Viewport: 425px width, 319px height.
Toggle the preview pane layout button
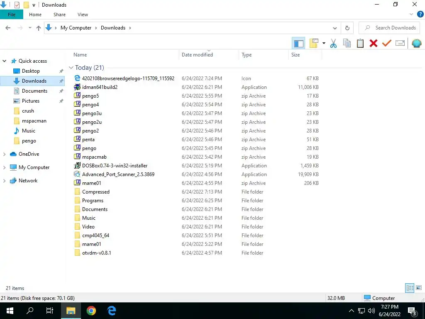[x=298, y=43]
